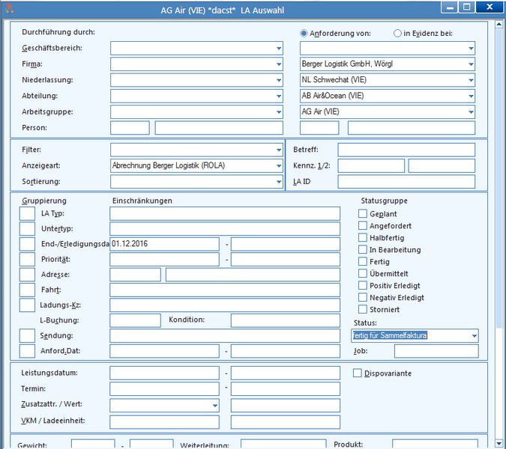Image resolution: width=506 pixels, height=449 pixels.
Task: Click the Ladungs-Kz input field
Action: (225, 305)
